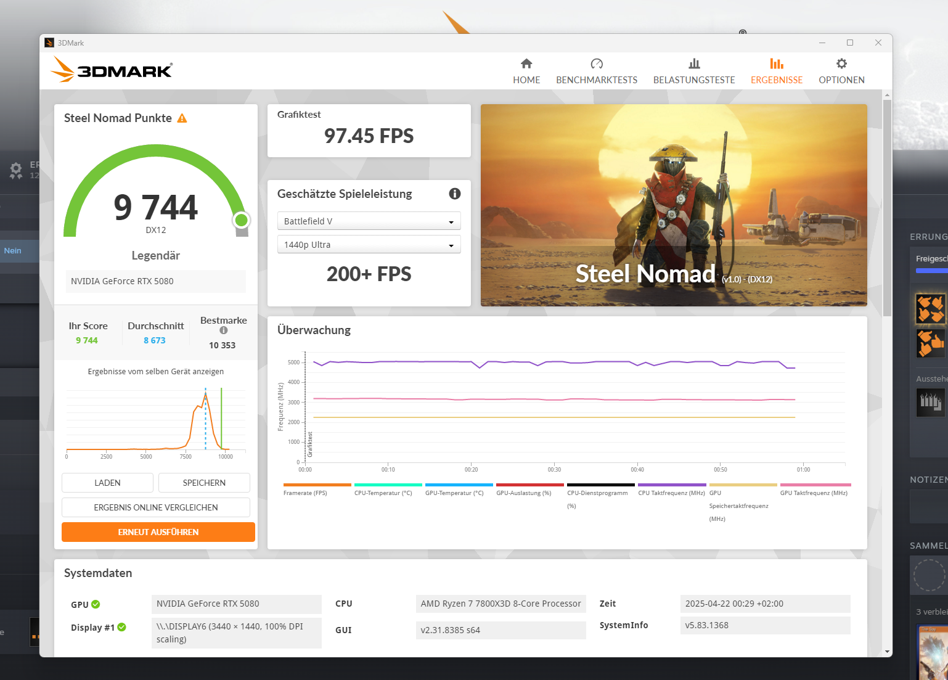This screenshot has height=680, width=948.
Task: Toggle the GPU Speichertaktfrequenz legend entry
Action: pyautogui.click(x=743, y=502)
